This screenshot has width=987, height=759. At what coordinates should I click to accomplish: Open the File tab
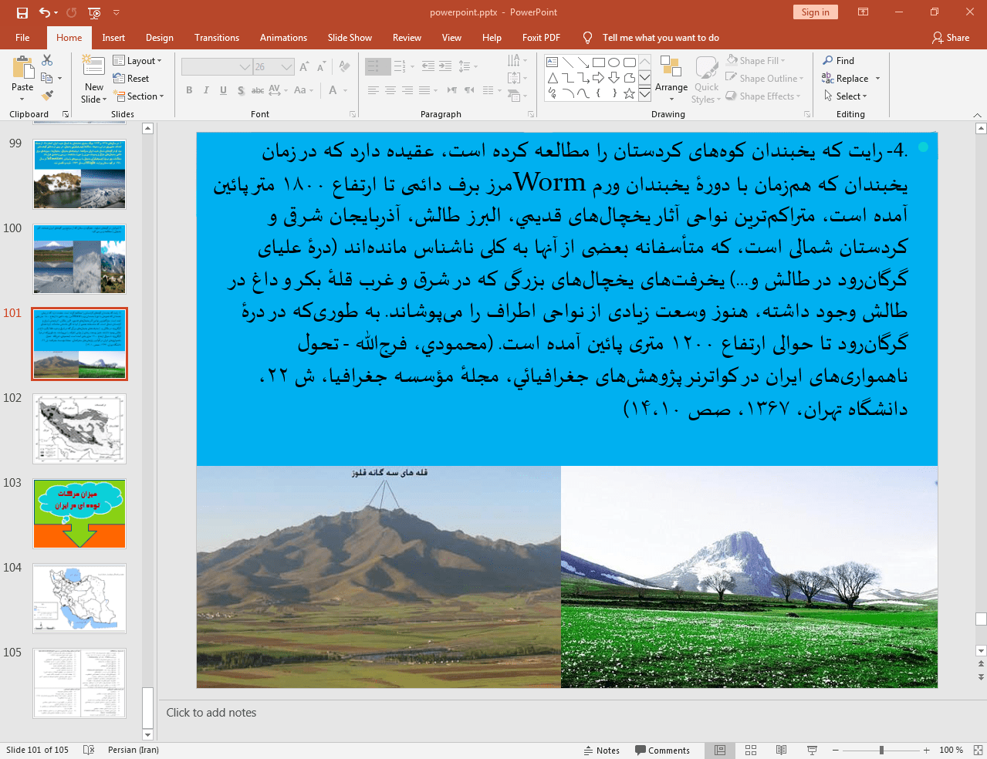click(22, 38)
